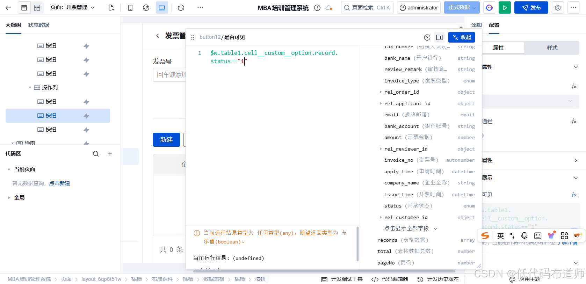Open the 添加 tab in right panel
Viewport: 586px width, 284px height.
[x=476, y=25]
